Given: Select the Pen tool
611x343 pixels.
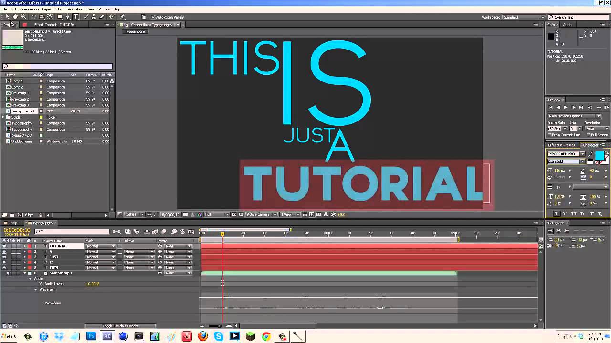Looking at the screenshot, I should point(67,17).
